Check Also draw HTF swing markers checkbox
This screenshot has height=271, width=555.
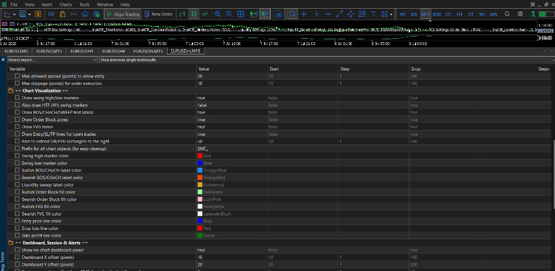click(17, 105)
